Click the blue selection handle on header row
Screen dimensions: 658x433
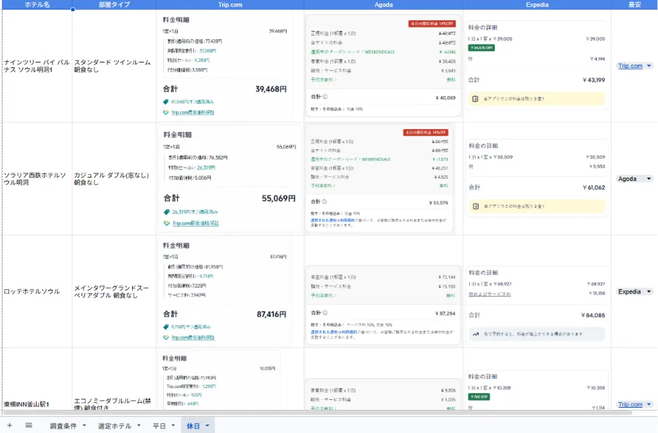(x=72, y=9)
